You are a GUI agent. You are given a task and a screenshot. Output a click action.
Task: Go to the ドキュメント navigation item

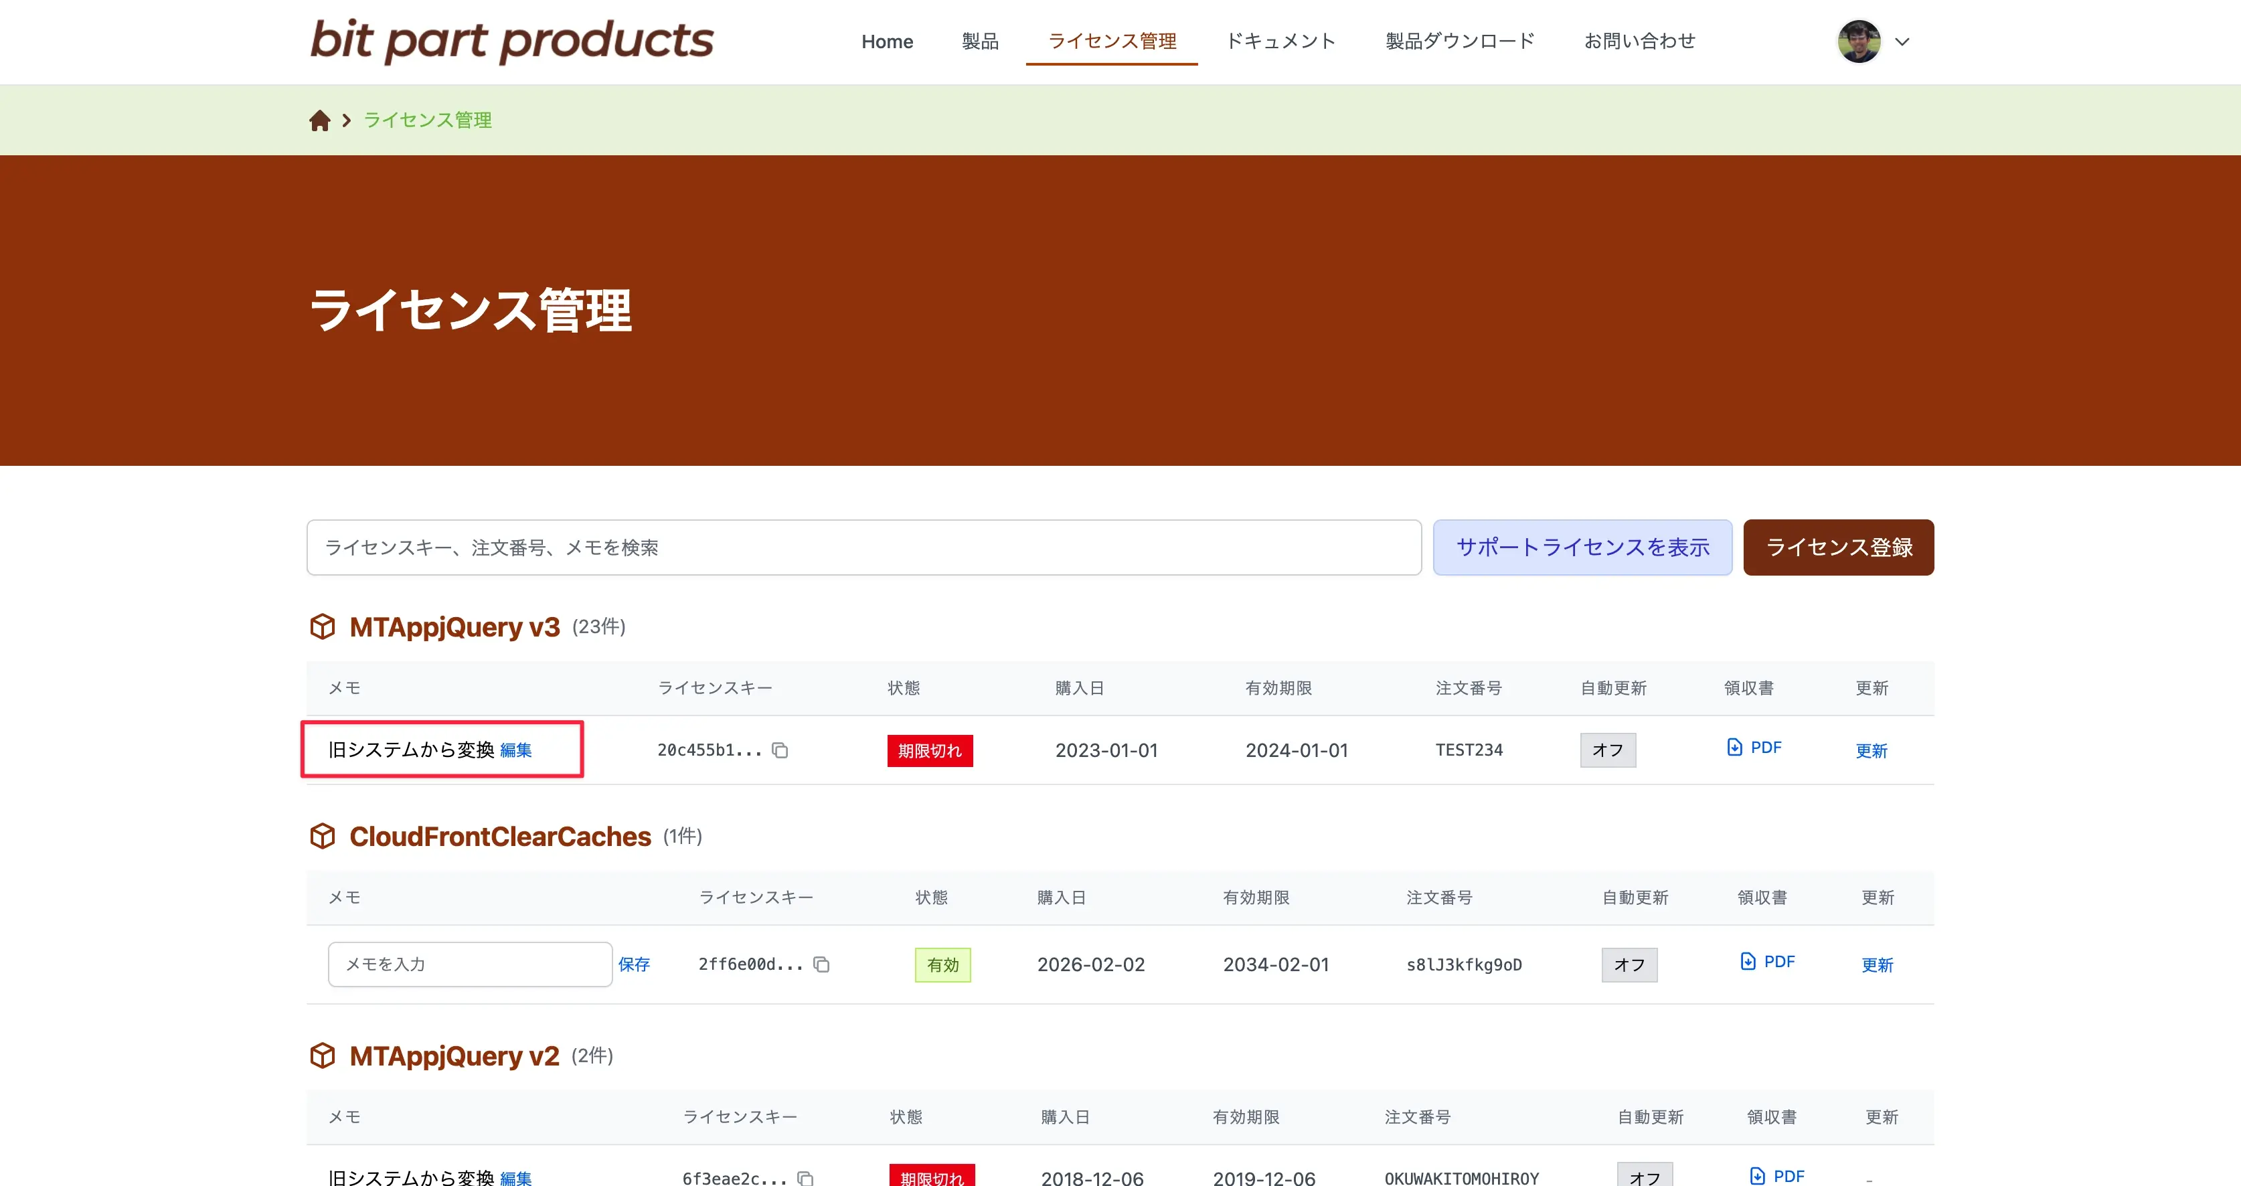[x=1280, y=41]
